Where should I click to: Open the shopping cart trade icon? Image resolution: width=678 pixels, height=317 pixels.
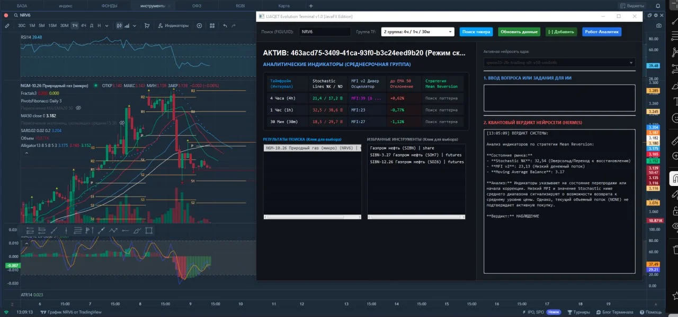coord(147,25)
